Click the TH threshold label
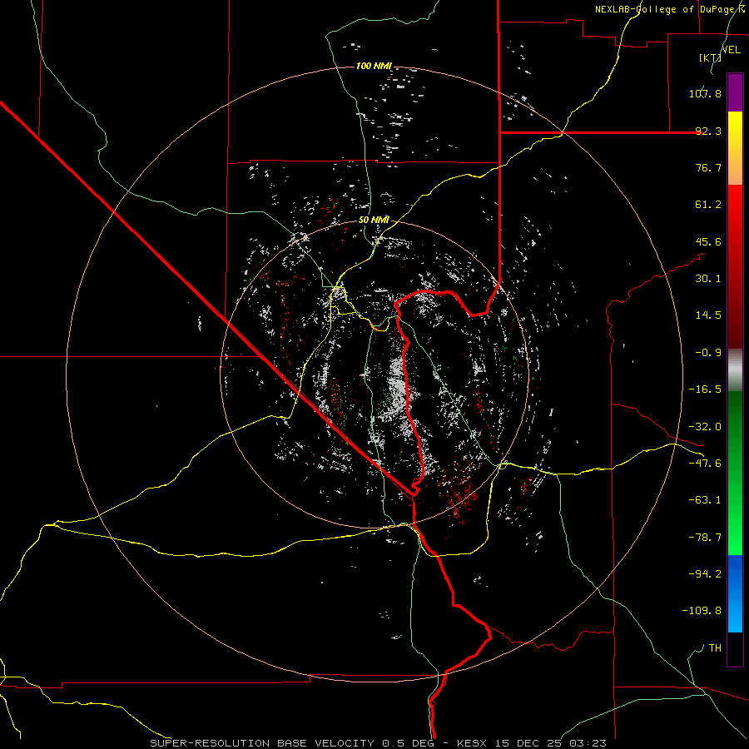Screen dimensions: 749x749 pyautogui.click(x=715, y=648)
